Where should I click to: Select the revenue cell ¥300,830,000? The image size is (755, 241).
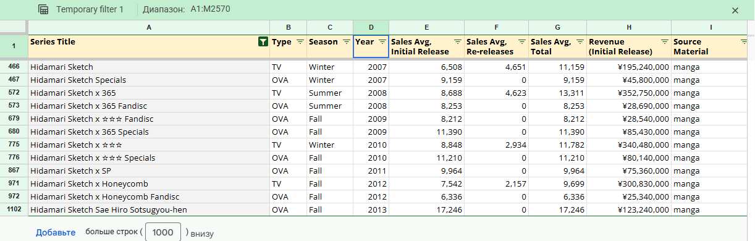pyautogui.click(x=629, y=184)
